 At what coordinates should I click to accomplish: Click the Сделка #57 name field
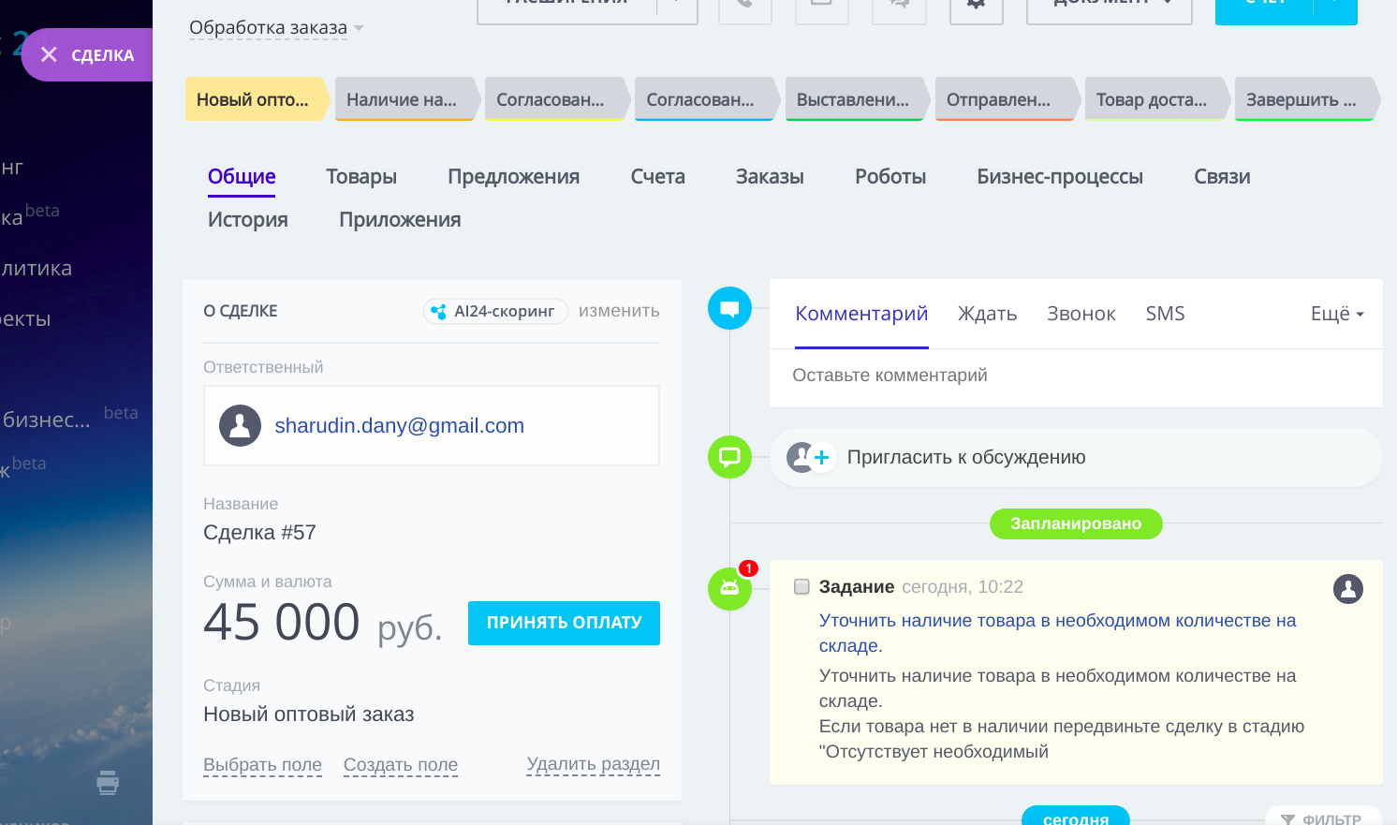coord(259,533)
